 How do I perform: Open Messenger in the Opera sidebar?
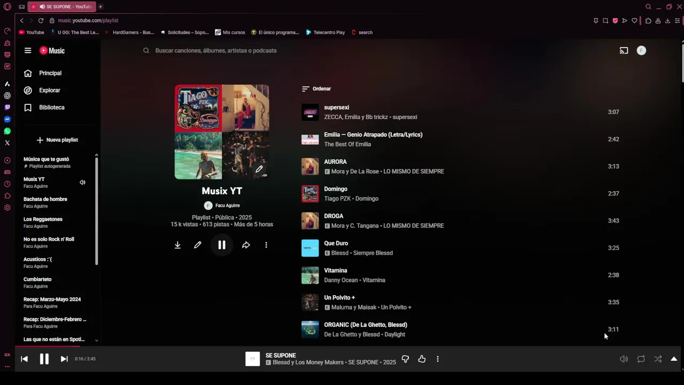click(x=7, y=119)
